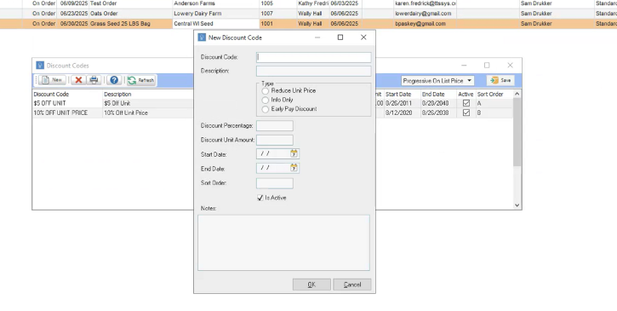Click the red X delete icon
Image resolution: width=617 pixels, height=311 pixels.
[78, 80]
